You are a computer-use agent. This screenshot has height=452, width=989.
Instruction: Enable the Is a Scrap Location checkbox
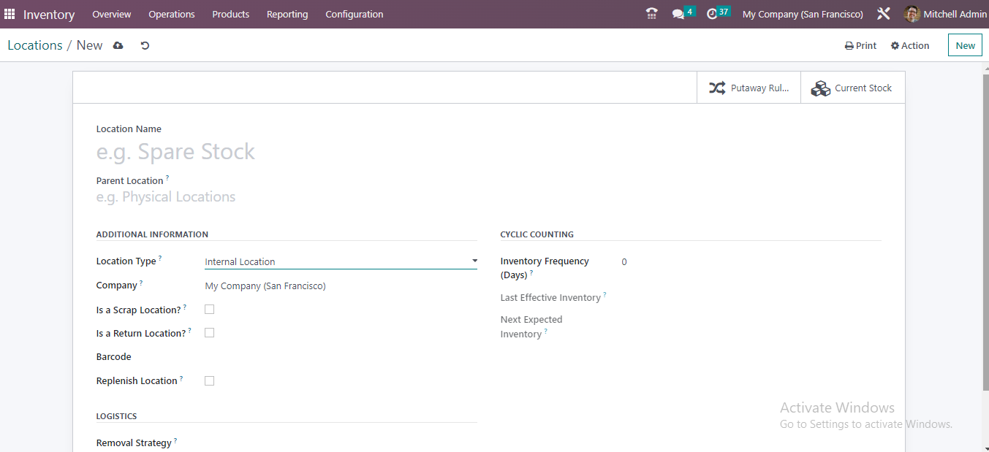tap(210, 310)
